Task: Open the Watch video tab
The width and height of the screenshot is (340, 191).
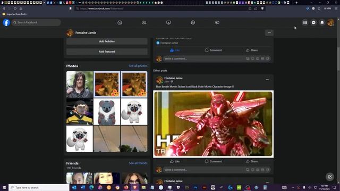Action: coord(168,22)
